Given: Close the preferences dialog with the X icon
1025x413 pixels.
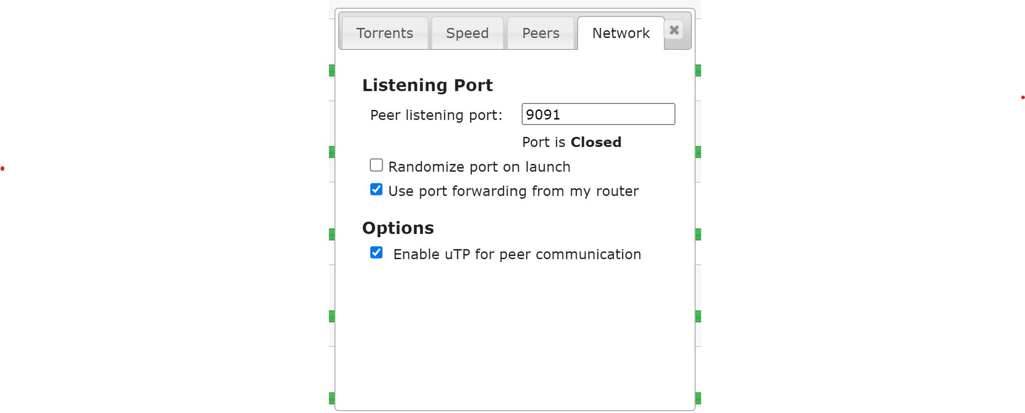Looking at the screenshot, I should 674,30.
